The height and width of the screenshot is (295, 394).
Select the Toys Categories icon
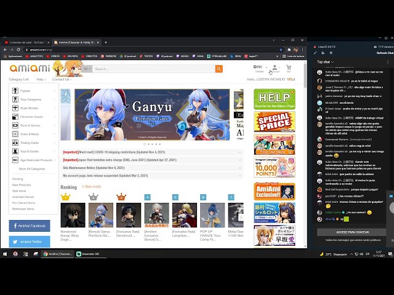(15, 100)
